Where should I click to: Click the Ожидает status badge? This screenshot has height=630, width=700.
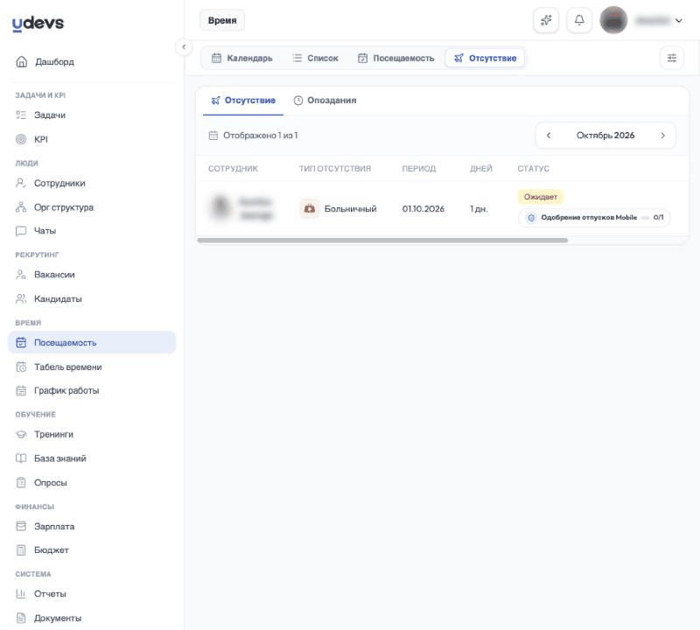click(x=541, y=197)
